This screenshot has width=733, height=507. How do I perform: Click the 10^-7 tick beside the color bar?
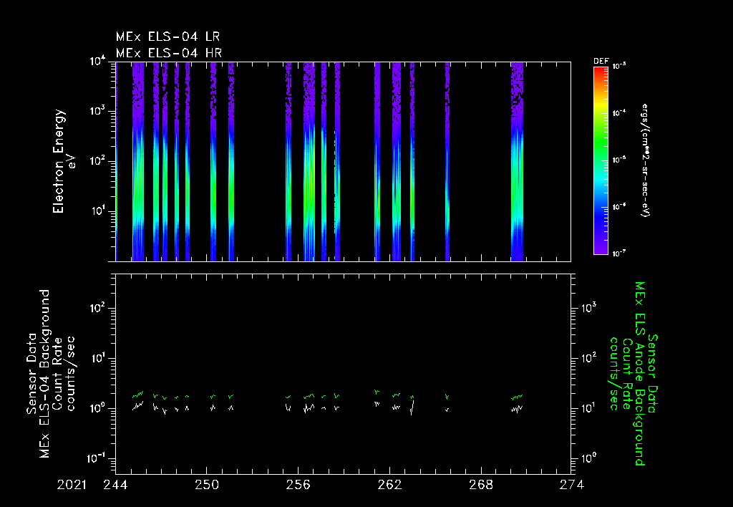point(619,253)
